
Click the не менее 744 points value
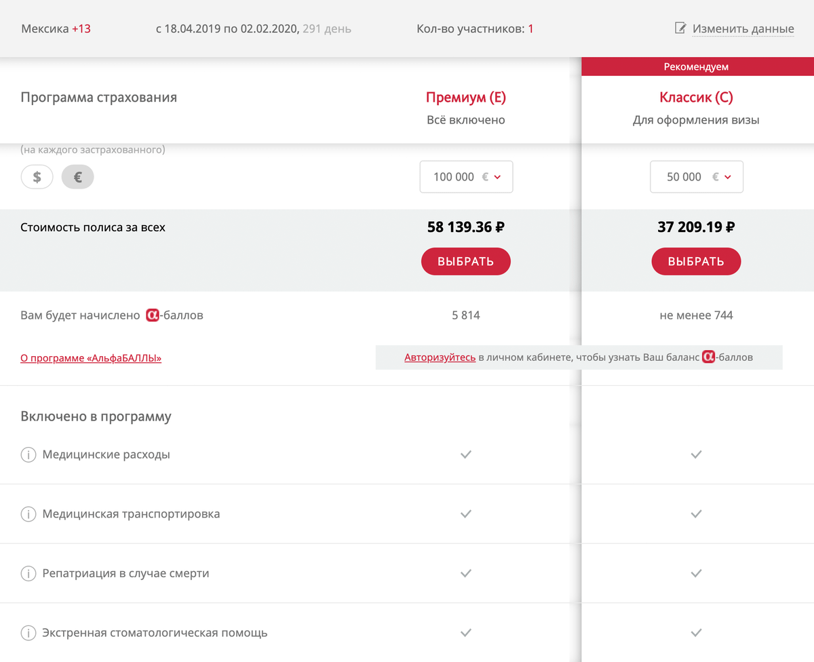pyautogui.click(x=696, y=315)
